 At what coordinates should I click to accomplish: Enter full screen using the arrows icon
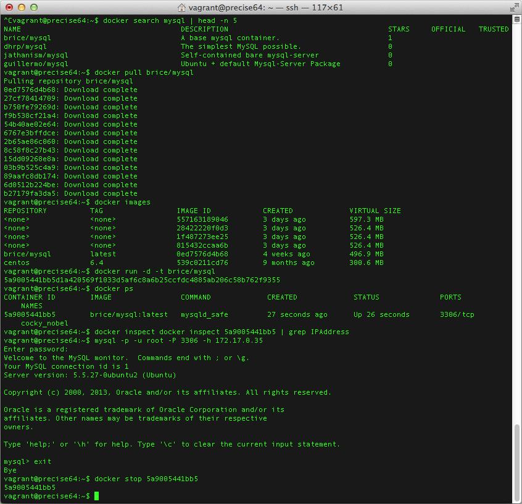(514, 7)
